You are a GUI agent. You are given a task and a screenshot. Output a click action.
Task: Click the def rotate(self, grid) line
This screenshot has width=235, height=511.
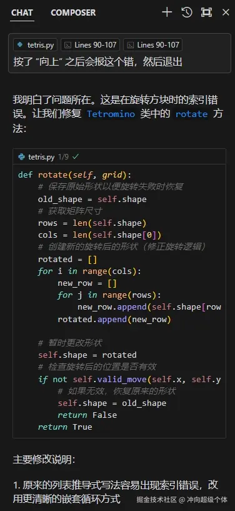pyautogui.click(x=74, y=175)
